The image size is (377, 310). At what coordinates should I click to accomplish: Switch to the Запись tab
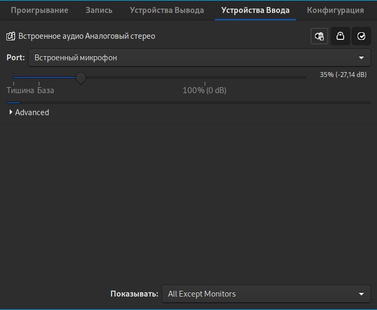pyautogui.click(x=99, y=10)
